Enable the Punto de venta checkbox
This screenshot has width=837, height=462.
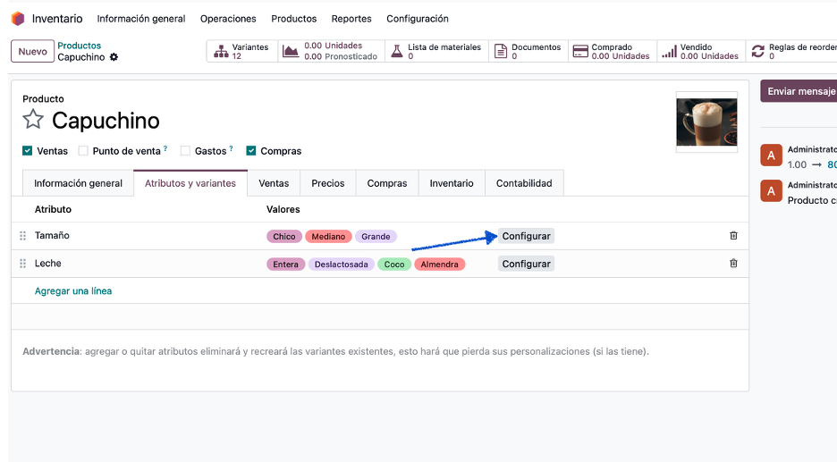83,151
